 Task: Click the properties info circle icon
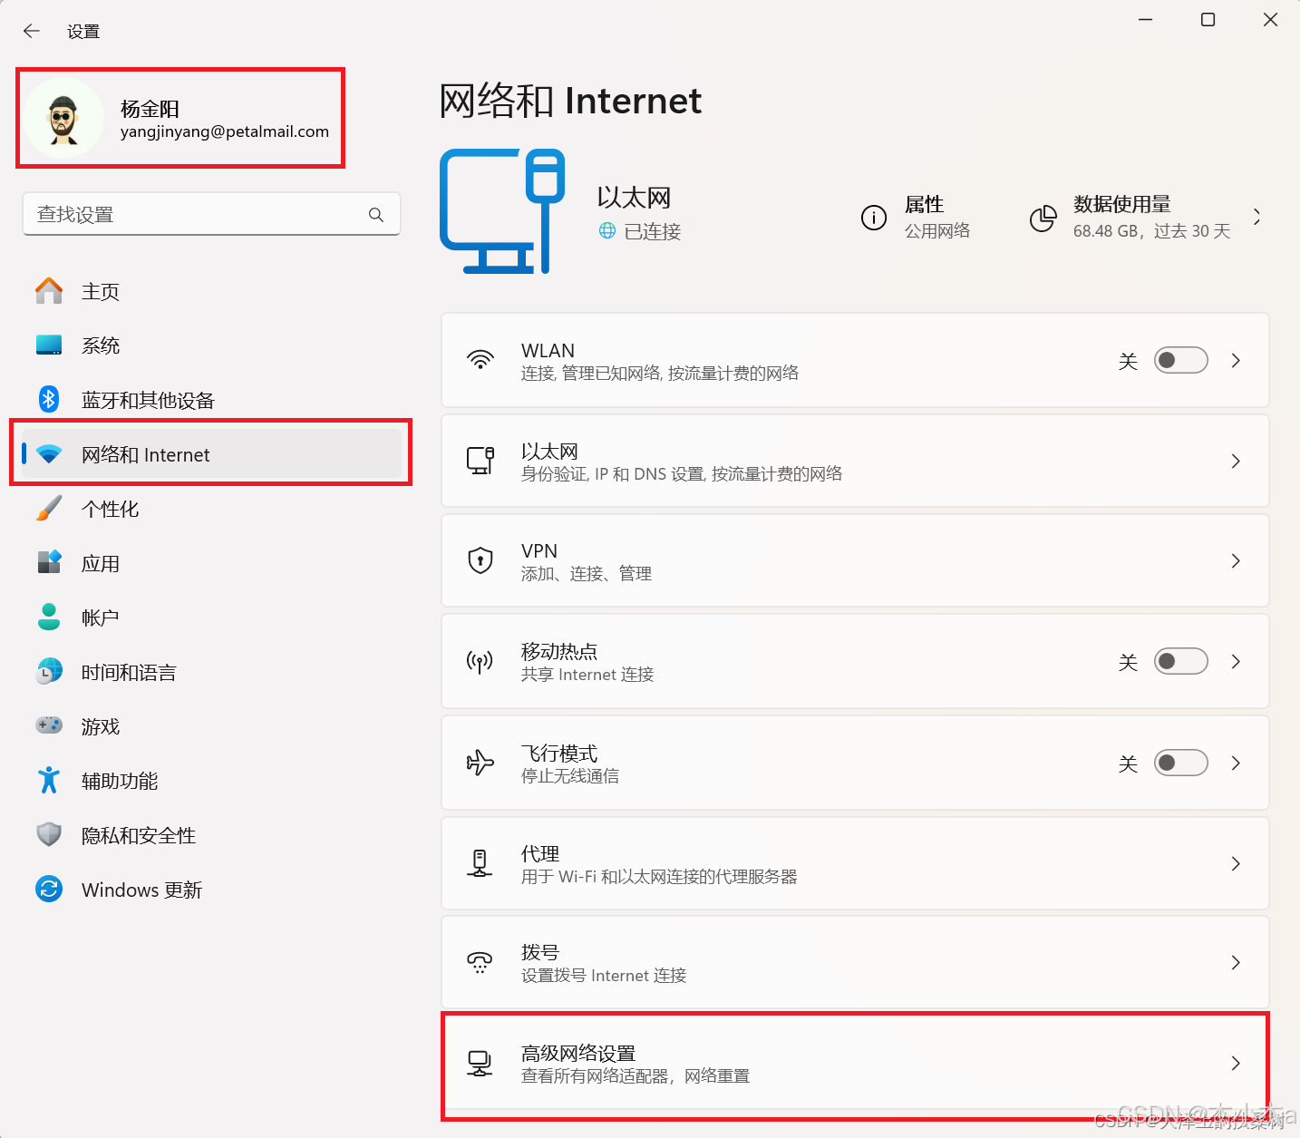[x=874, y=218]
